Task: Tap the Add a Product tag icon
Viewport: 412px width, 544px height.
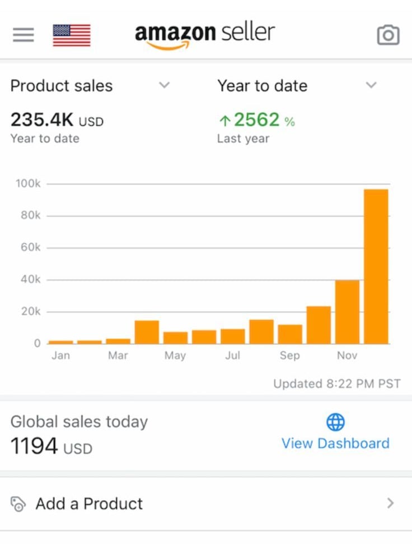Action: (x=18, y=504)
